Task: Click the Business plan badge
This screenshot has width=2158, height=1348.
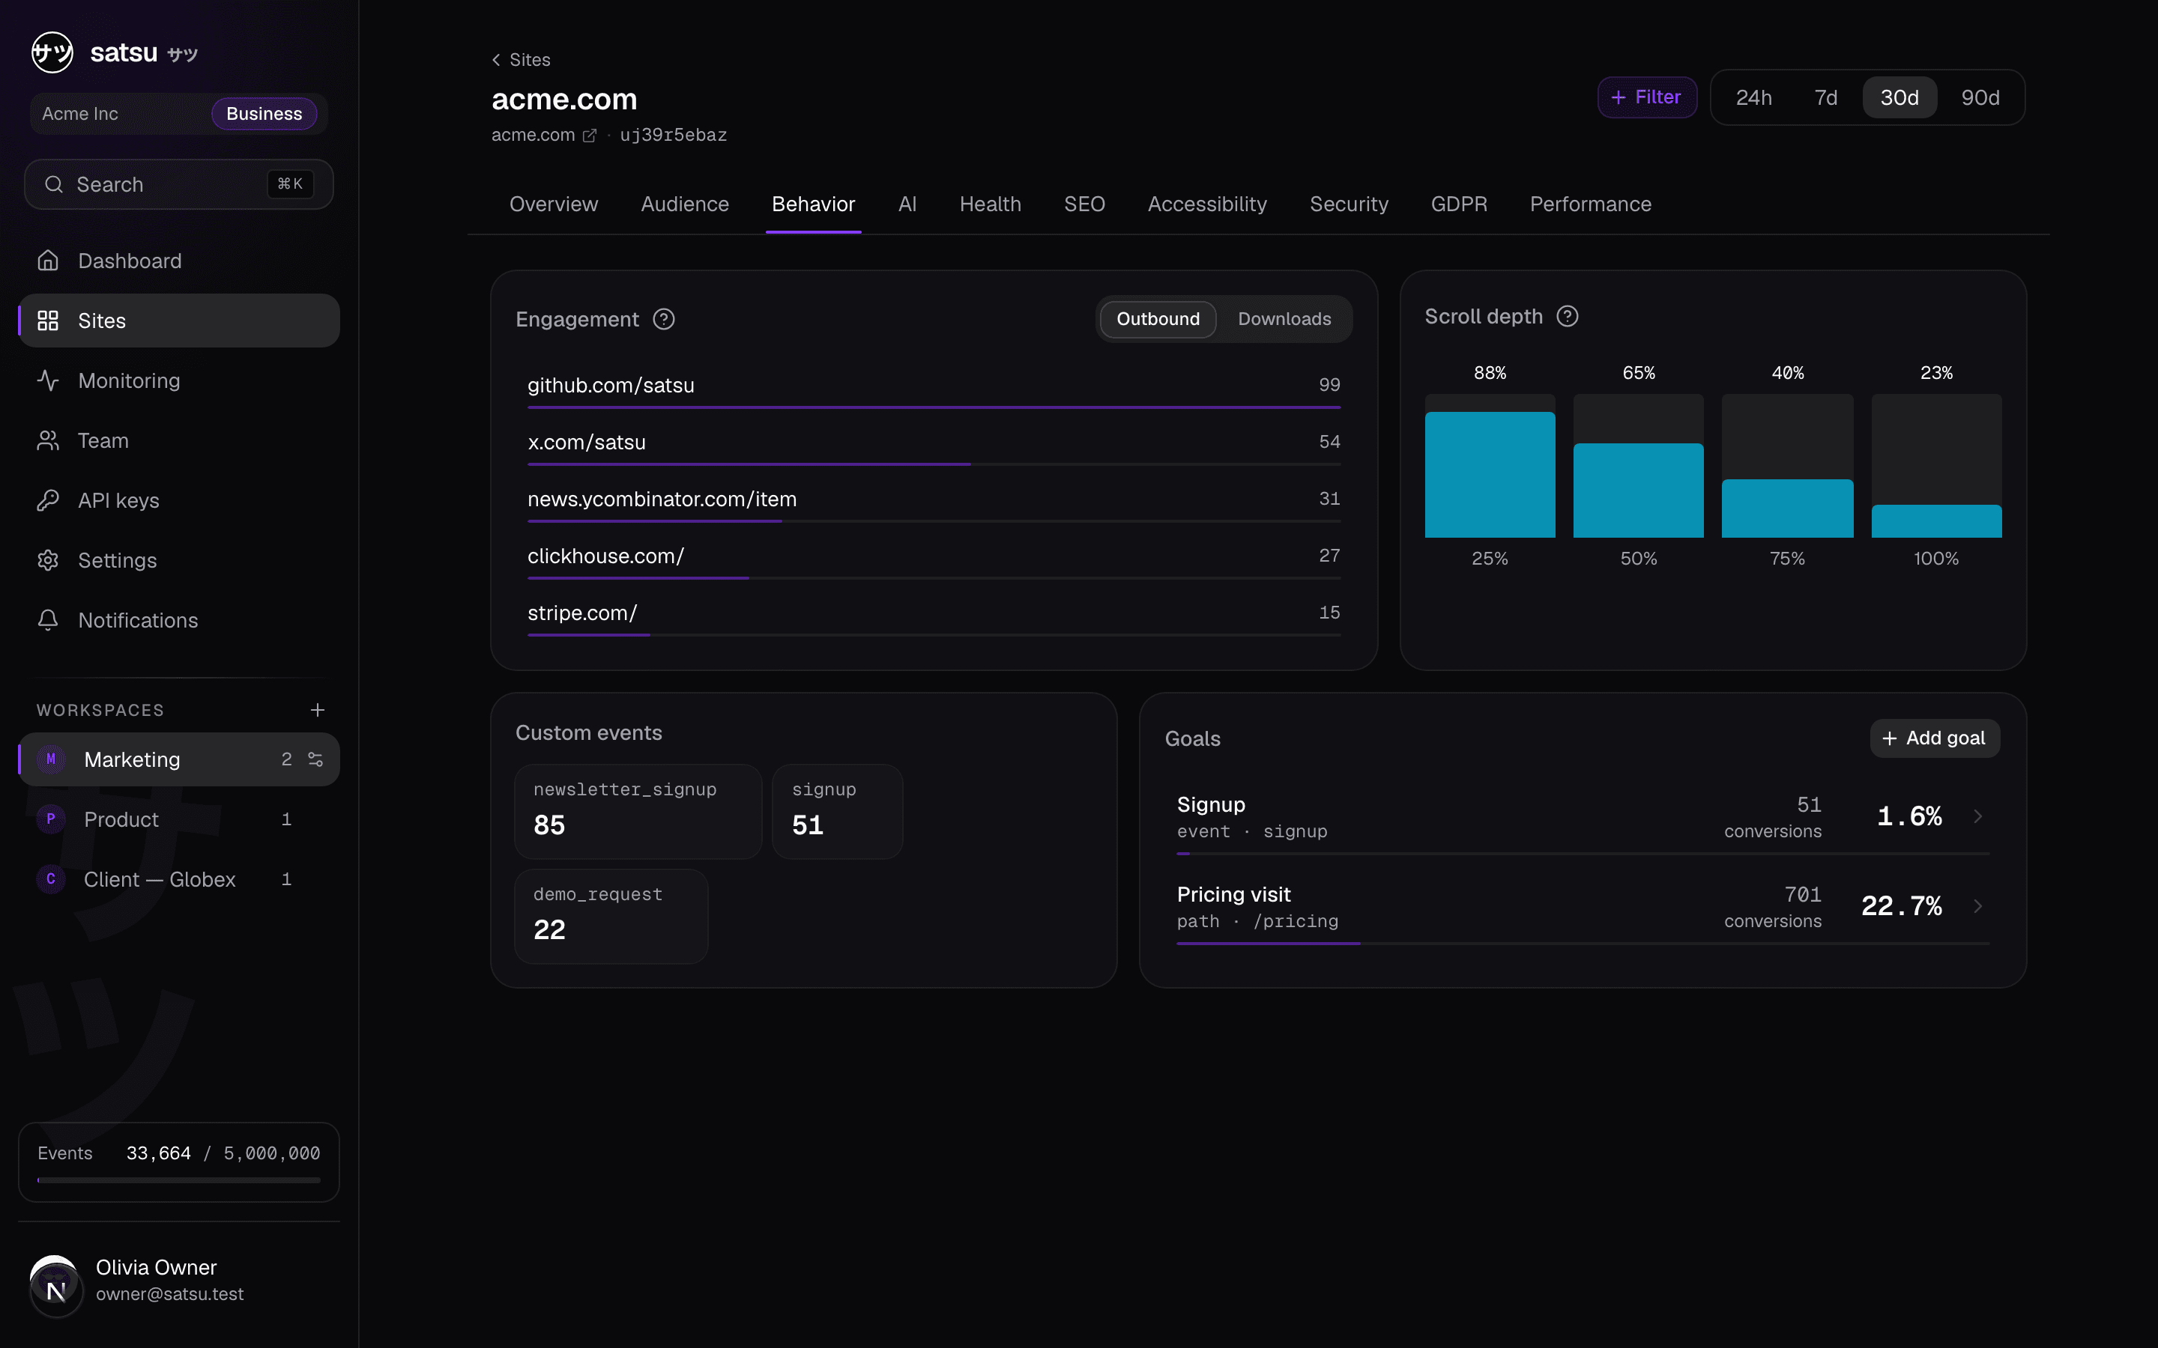Action: 264,113
